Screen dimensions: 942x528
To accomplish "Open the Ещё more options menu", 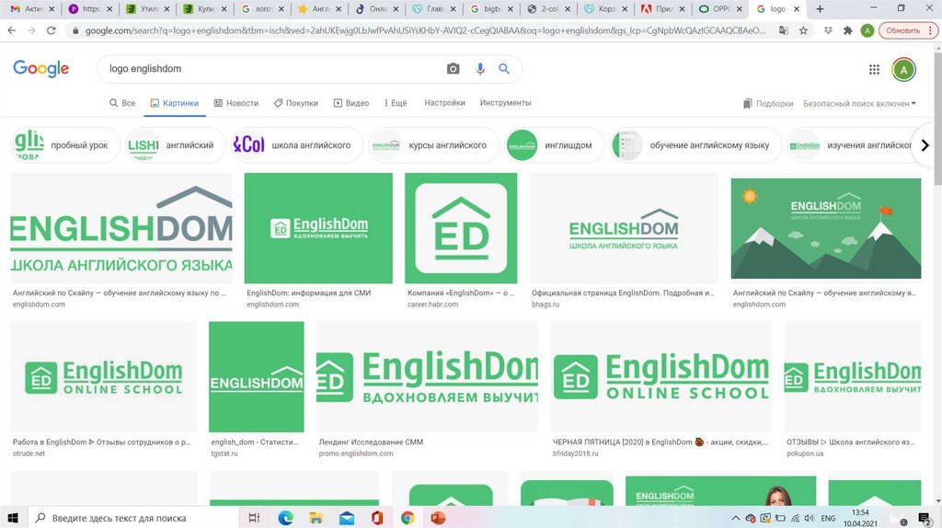I will coord(394,104).
